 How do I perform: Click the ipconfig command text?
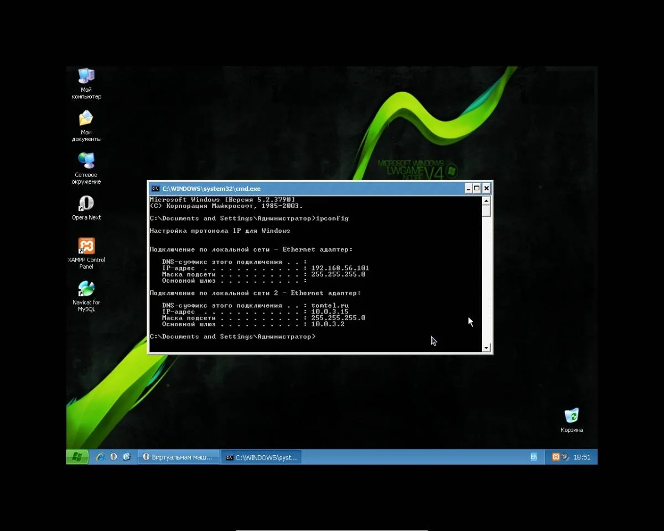(332, 218)
